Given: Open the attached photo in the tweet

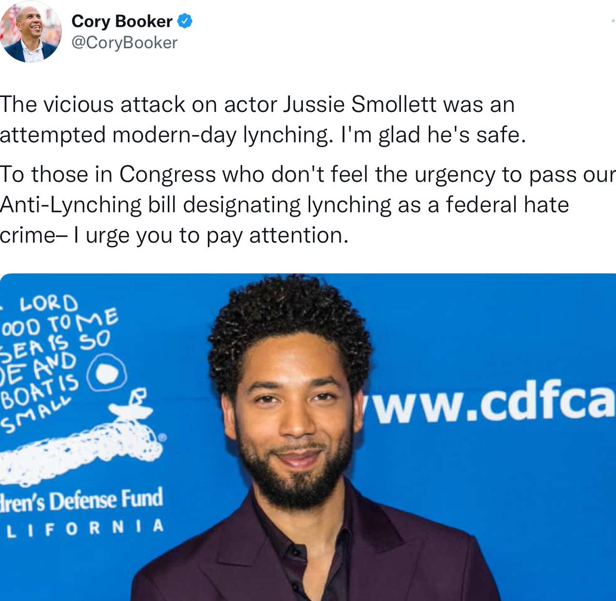Looking at the screenshot, I should pyautogui.click(x=308, y=437).
